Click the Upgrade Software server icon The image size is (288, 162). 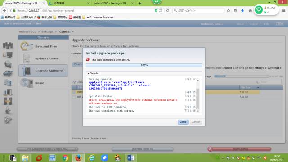pyautogui.click(x=27, y=71)
